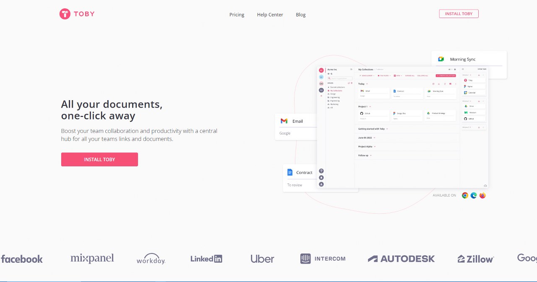Click the "AVAILABLE ON" text
The image size is (537, 282).
[444, 195]
